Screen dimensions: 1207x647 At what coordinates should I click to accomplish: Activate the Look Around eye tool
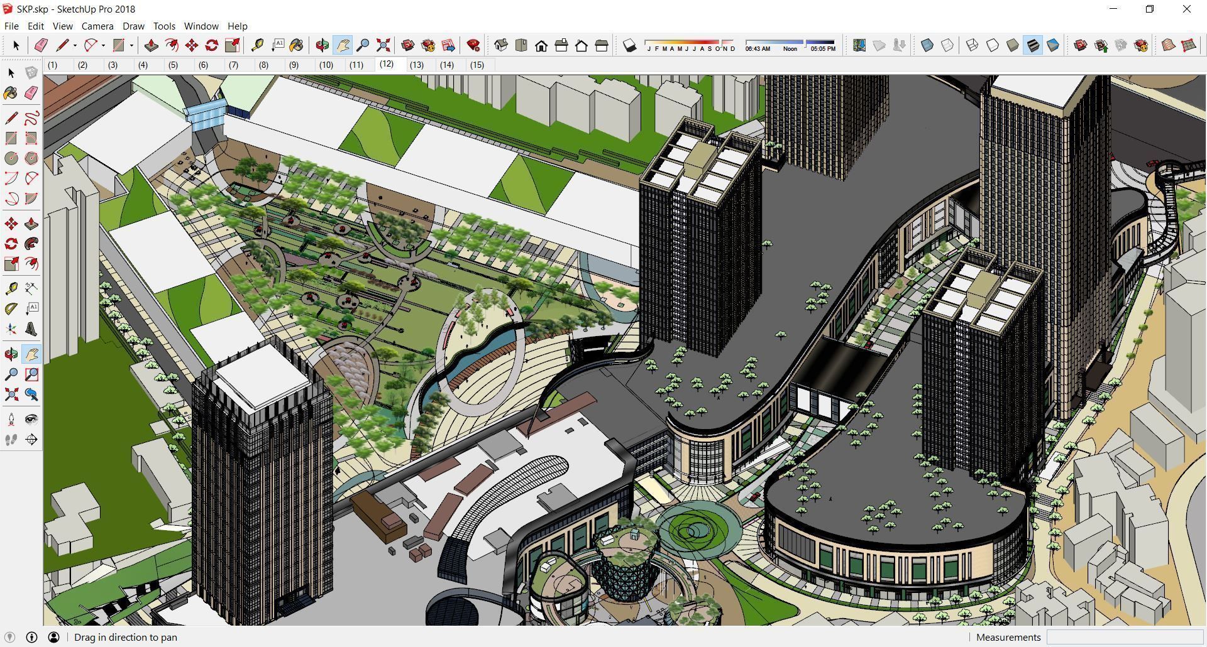(x=31, y=420)
